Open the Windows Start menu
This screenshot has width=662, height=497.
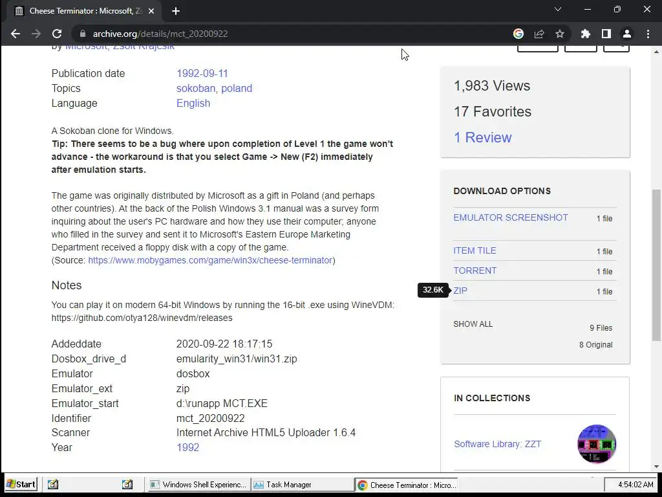click(x=21, y=484)
